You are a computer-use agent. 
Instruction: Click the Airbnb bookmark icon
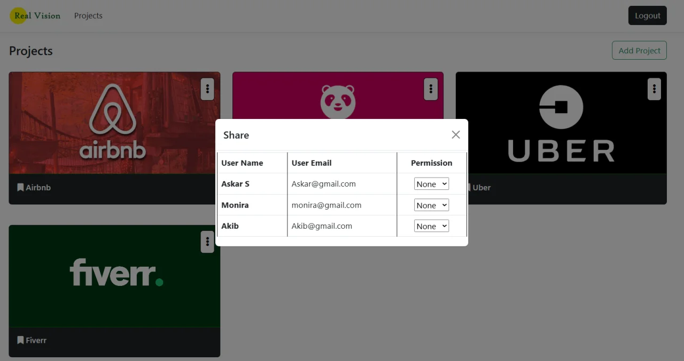tap(20, 187)
